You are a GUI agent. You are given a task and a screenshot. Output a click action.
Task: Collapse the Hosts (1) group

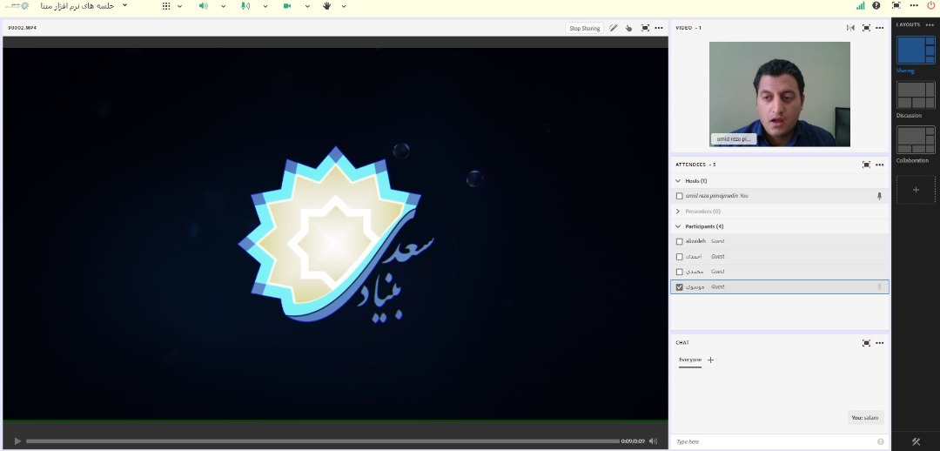679,181
